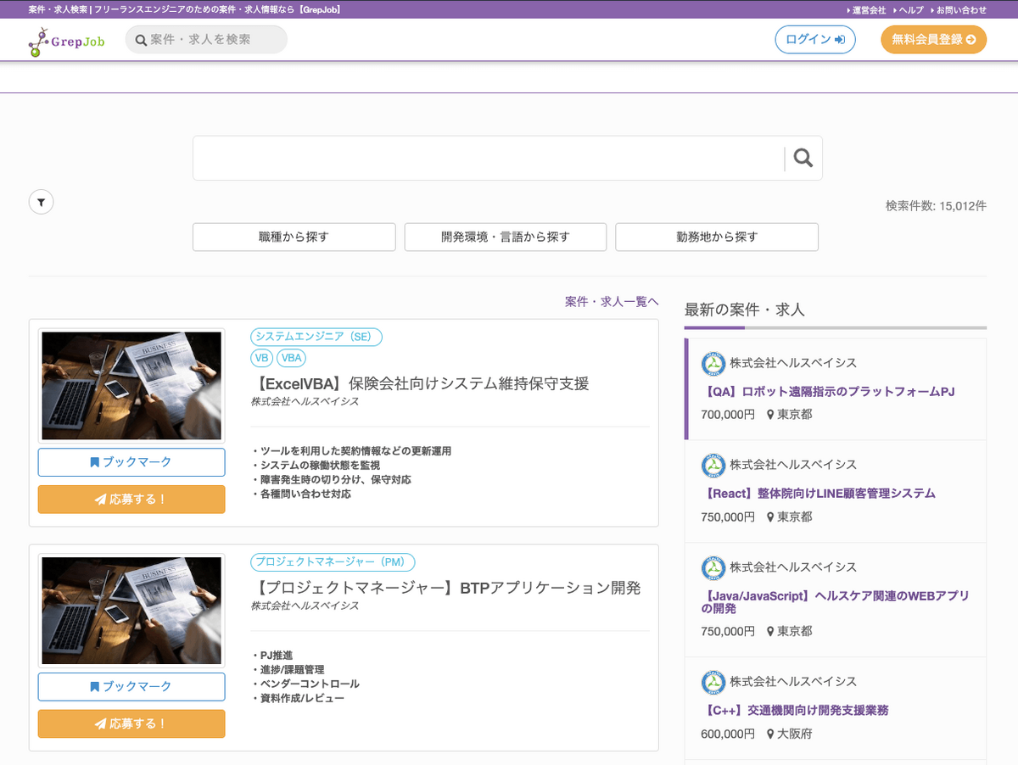
Task: Click company logo beside C++ listing
Action: tap(713, 682)
